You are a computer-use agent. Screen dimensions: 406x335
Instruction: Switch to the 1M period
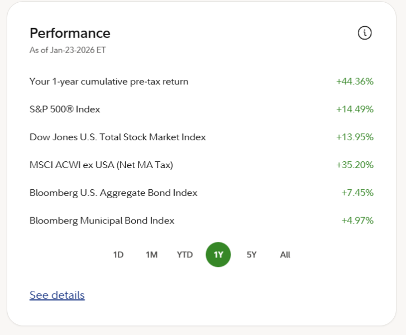point(151,255)
